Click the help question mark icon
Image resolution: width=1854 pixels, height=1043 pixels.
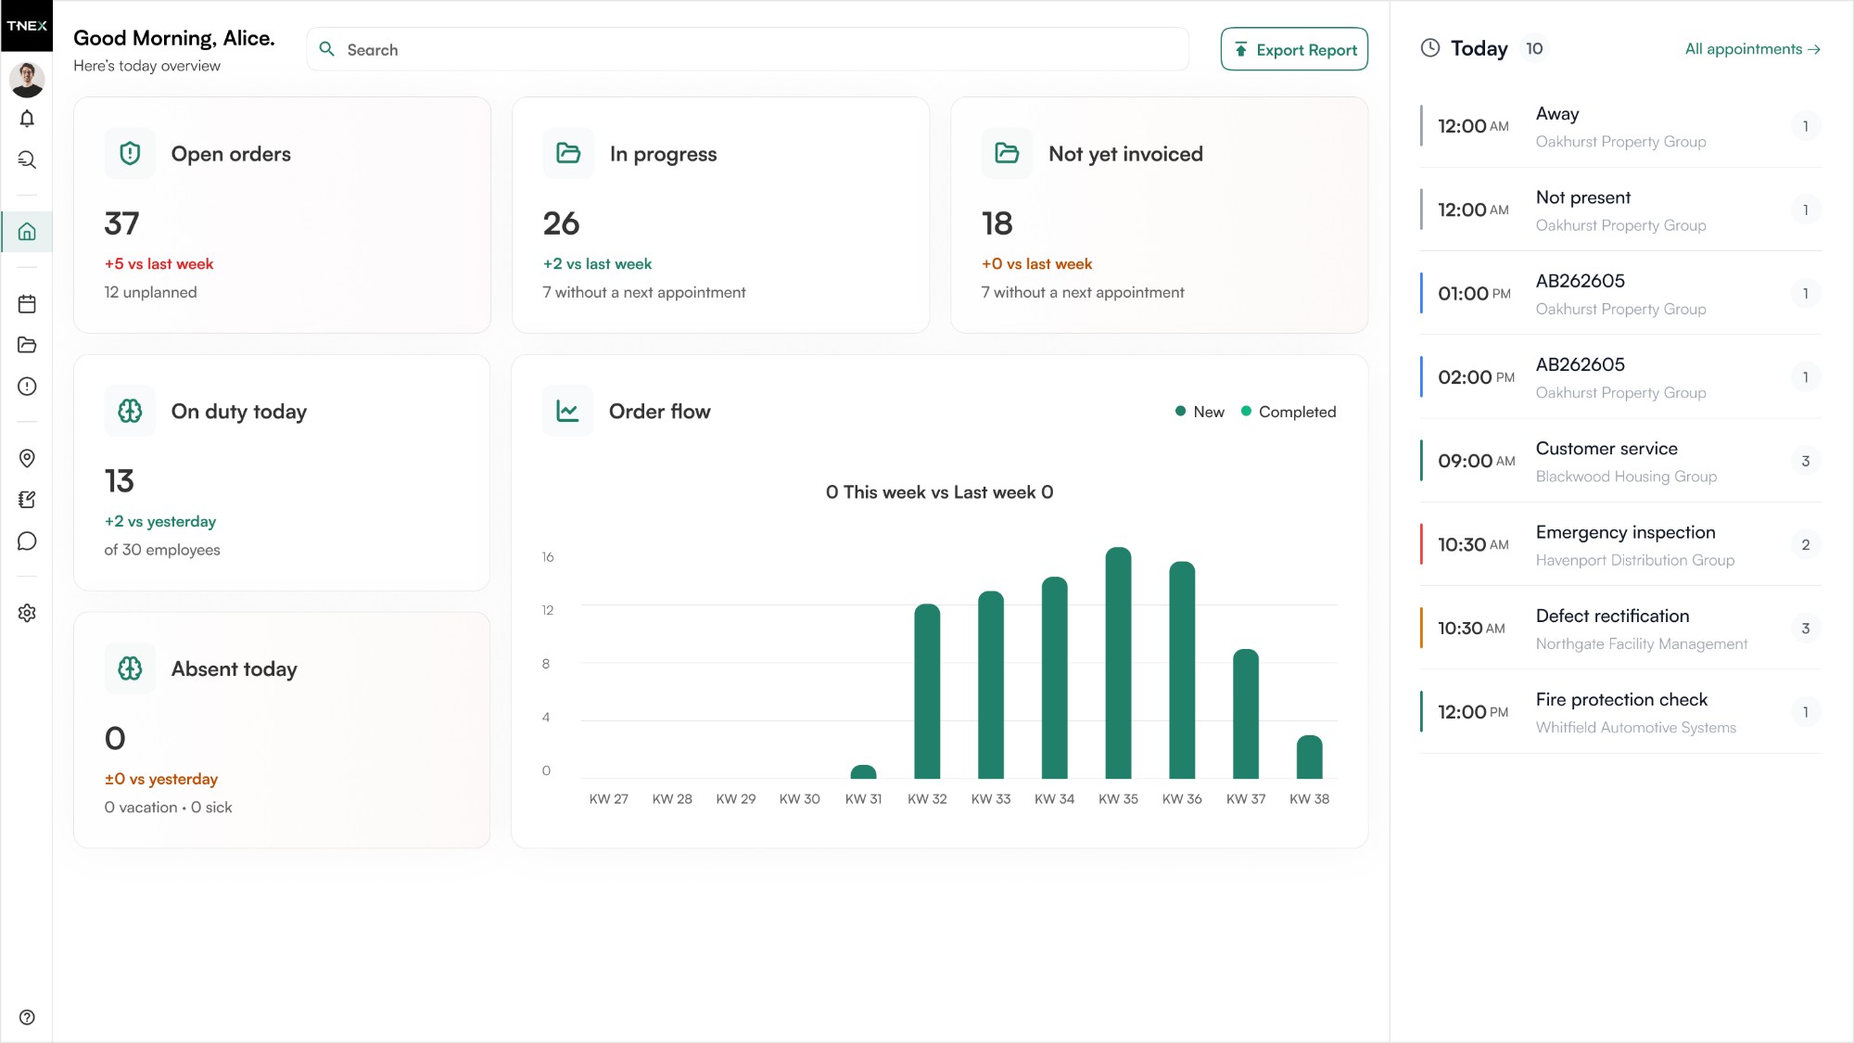[27, 1017]
